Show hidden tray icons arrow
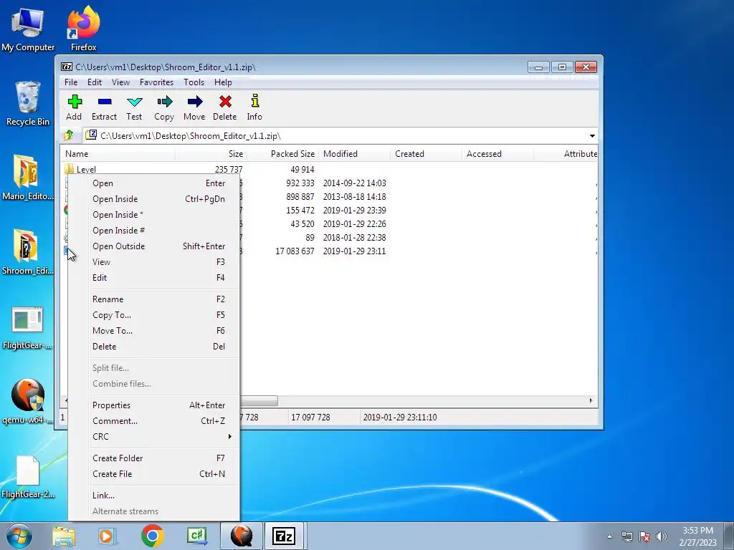This screenshot has width=734, height=550. 609,536
